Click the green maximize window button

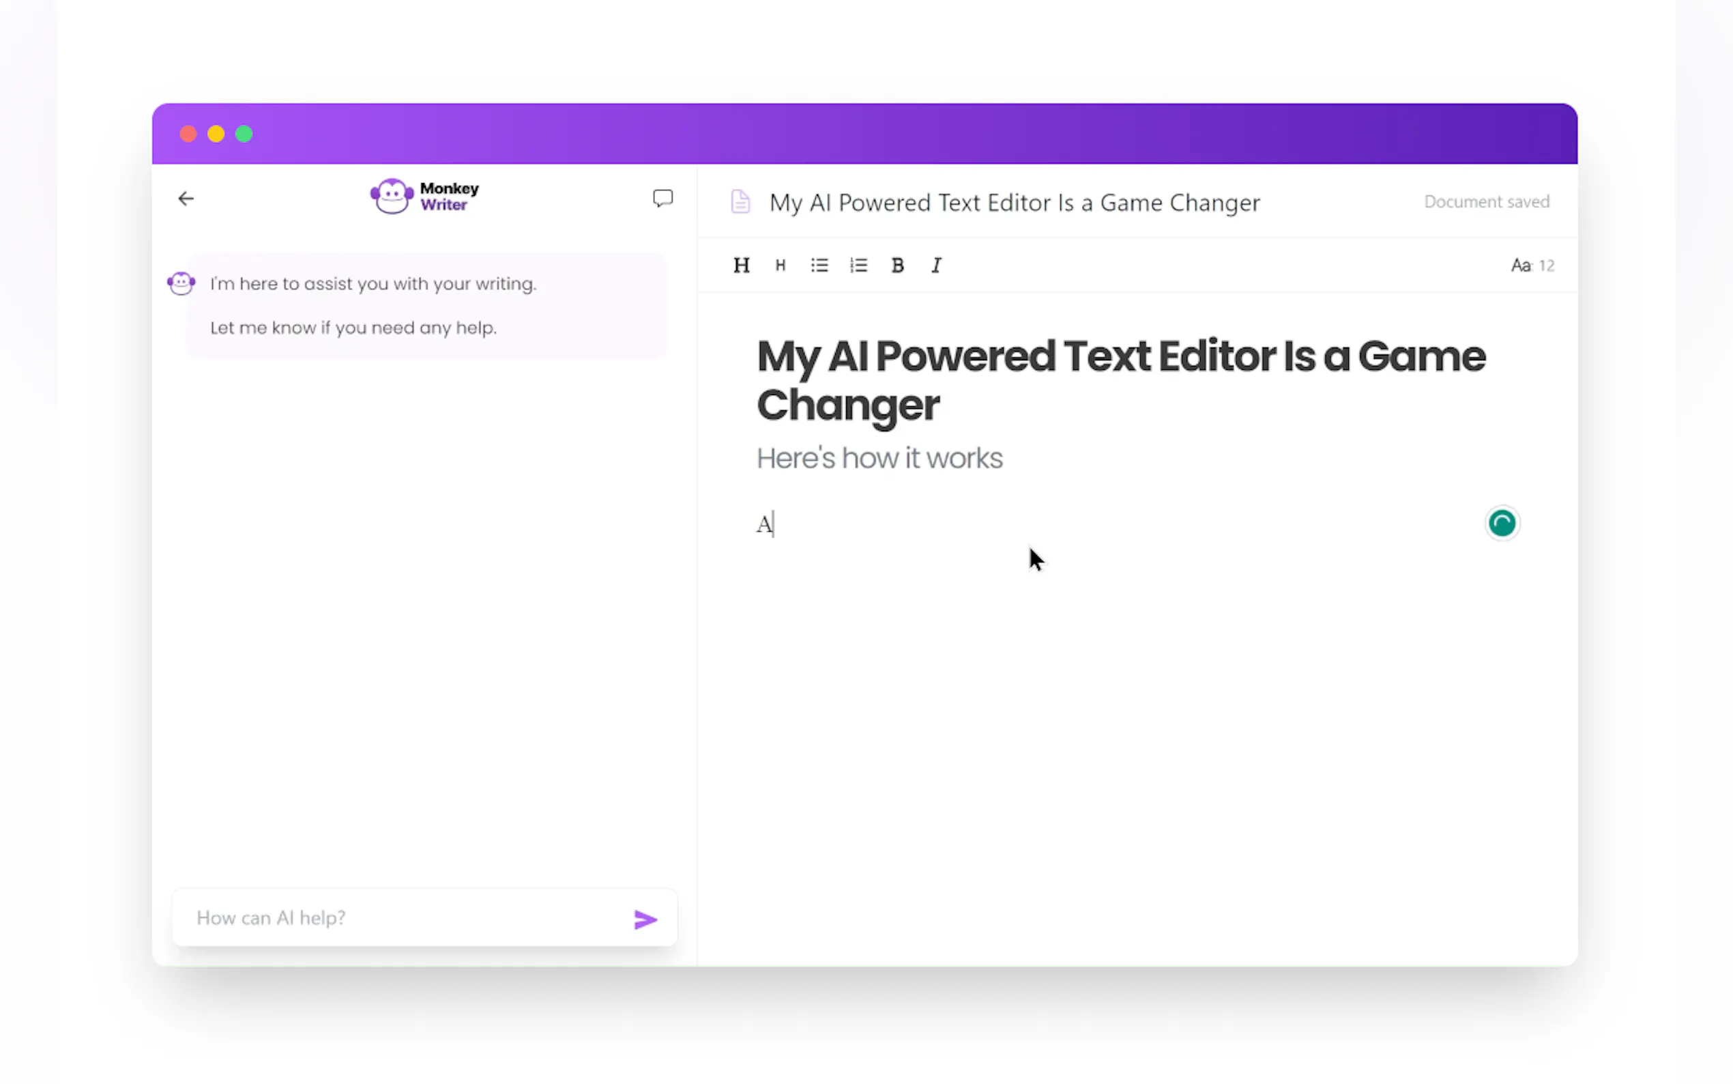pyautogui.click(x=244, y=134)
